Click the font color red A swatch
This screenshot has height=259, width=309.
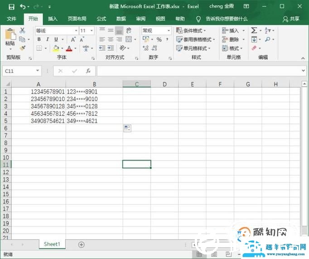[x=69, y=48]
